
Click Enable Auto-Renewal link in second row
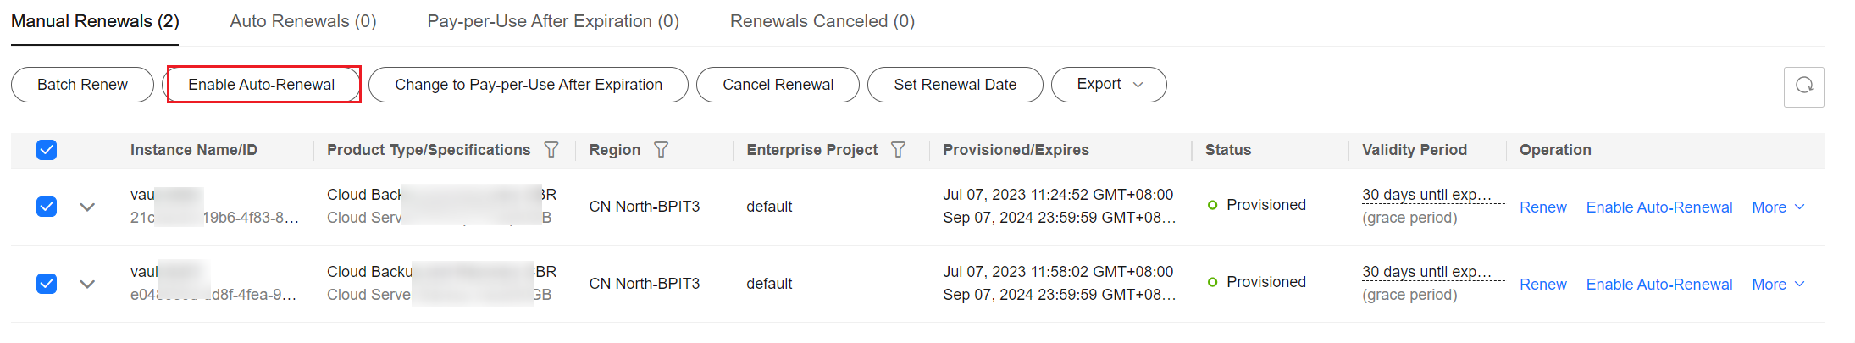(x=1659, y=285)
